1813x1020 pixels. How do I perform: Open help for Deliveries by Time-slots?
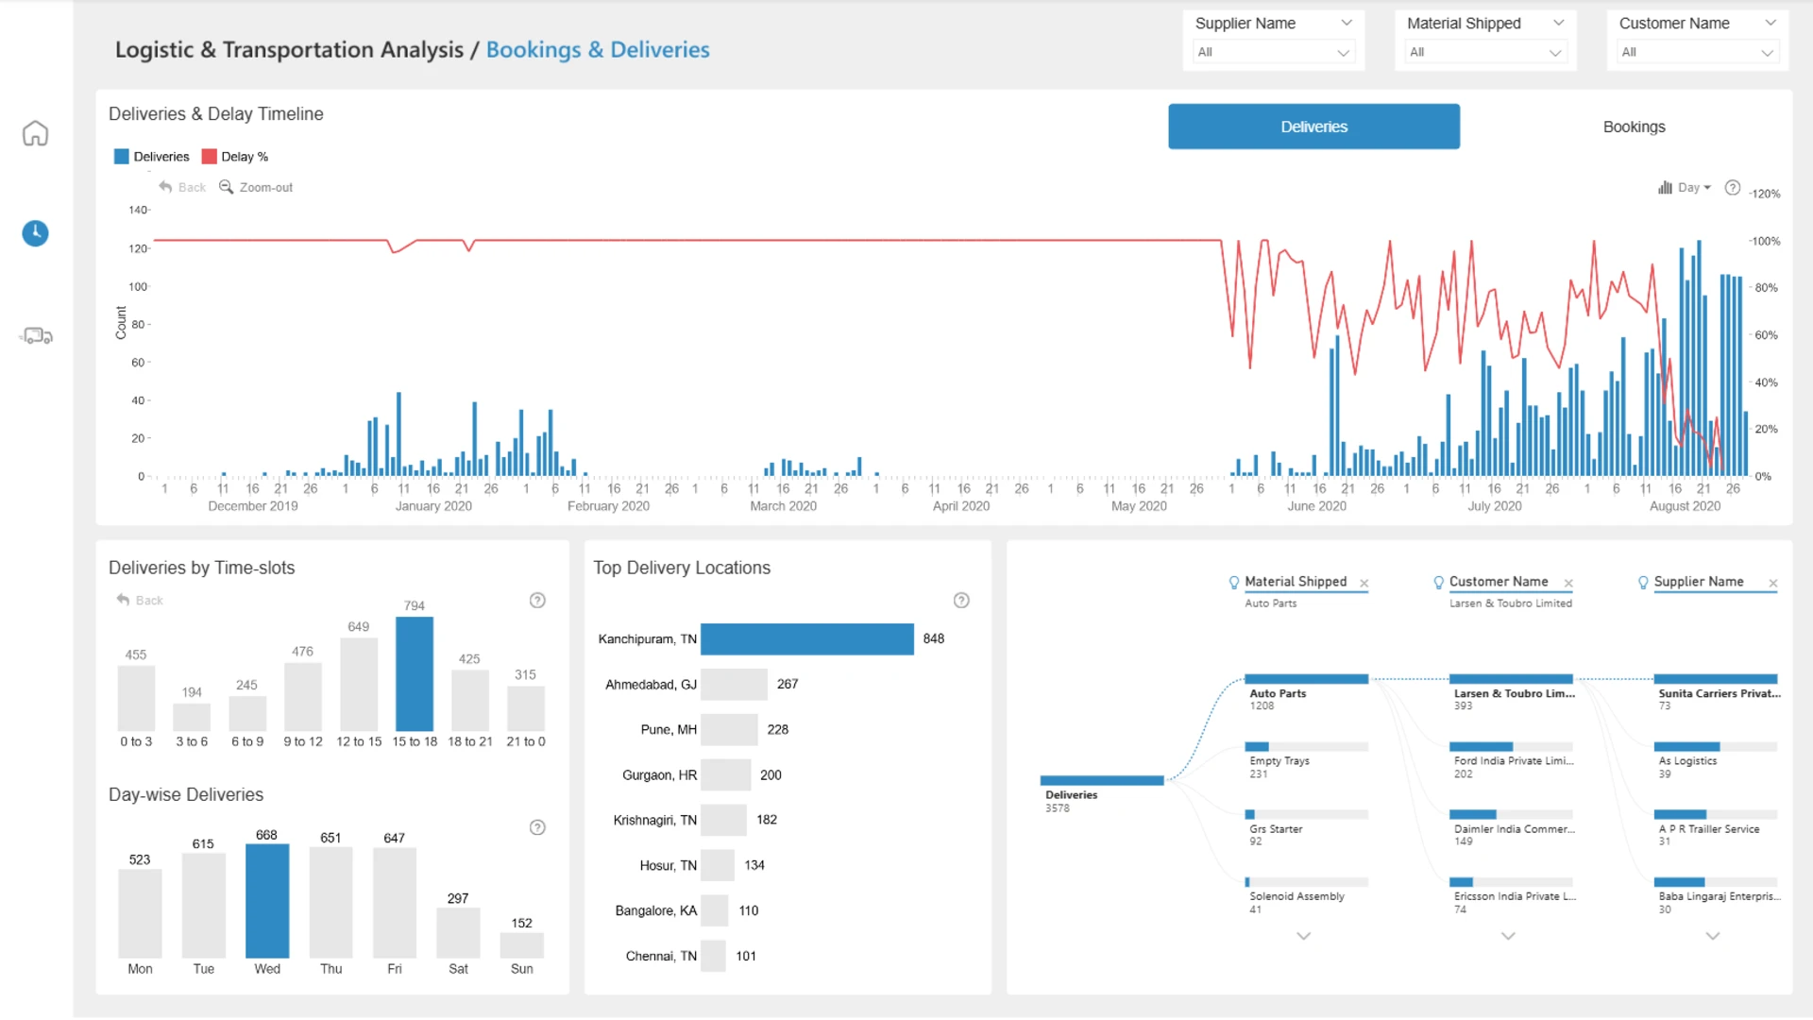click(x=537, y=601)
